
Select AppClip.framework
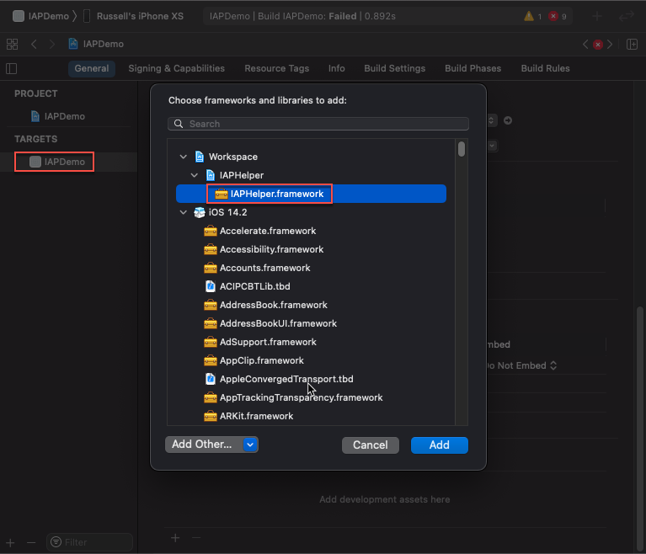pyautogui.click(x=311, y=360)
